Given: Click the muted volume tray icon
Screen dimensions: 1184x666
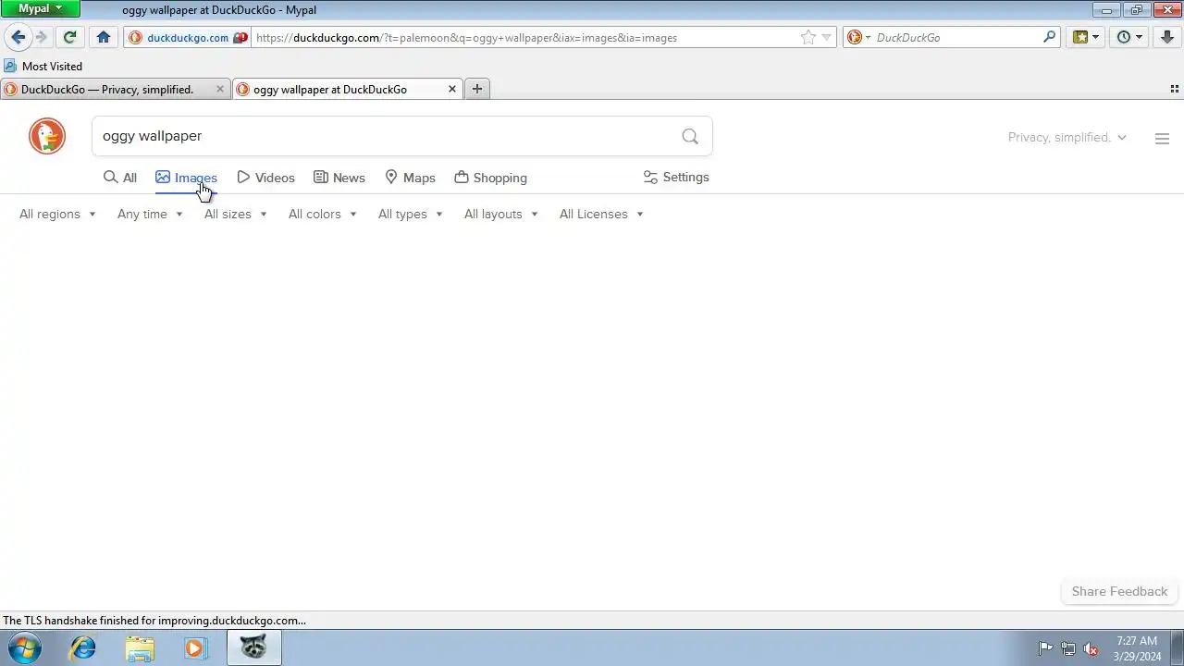Looking at the screenshot, I should pyautogui.click(x=1091, y=648).
